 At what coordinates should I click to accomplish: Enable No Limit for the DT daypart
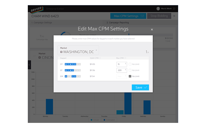pos(130,64)
